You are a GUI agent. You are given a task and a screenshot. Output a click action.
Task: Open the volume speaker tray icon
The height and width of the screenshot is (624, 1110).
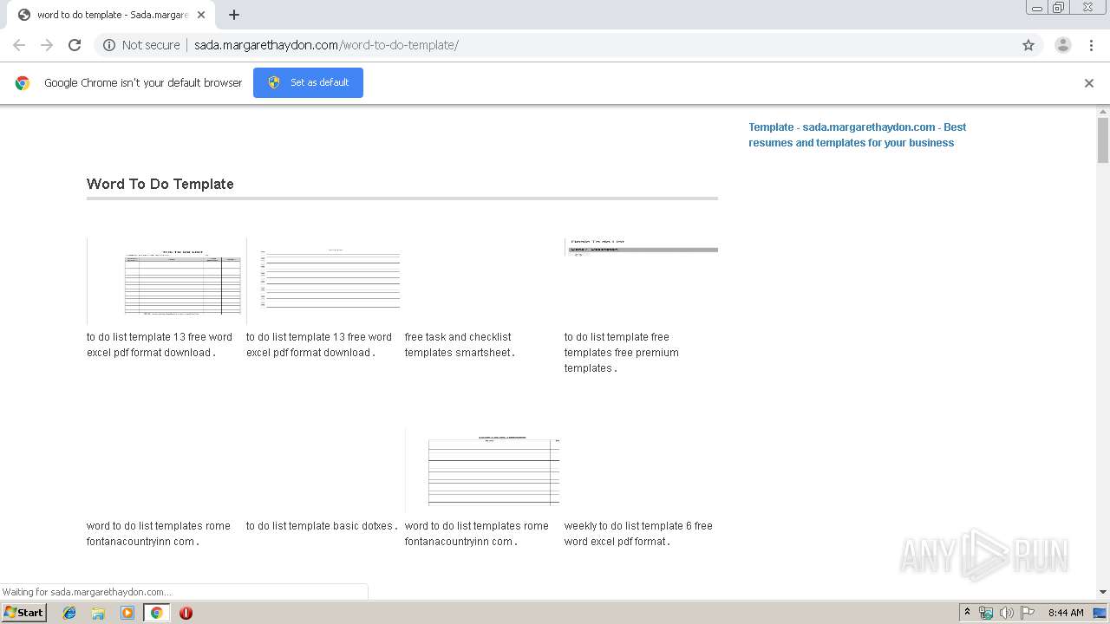click(x=1007, y=613)
